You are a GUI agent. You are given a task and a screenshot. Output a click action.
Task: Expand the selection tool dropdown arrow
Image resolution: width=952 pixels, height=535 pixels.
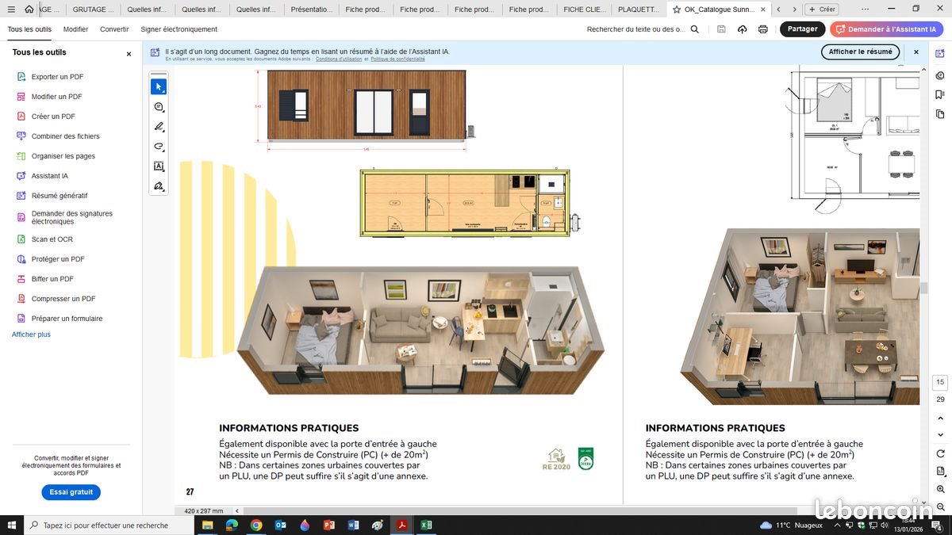click(164, 90)
